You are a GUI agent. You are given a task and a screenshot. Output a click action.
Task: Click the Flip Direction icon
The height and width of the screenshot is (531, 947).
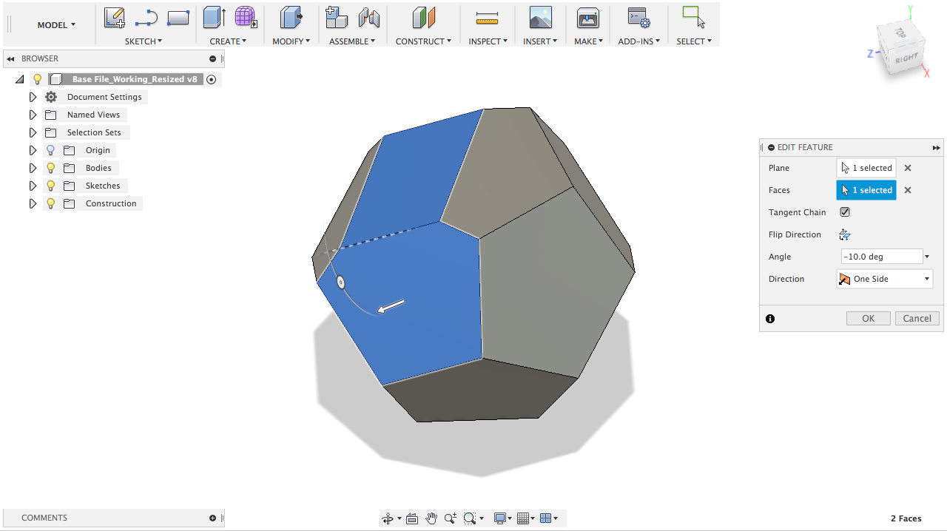tap(845, 234)
